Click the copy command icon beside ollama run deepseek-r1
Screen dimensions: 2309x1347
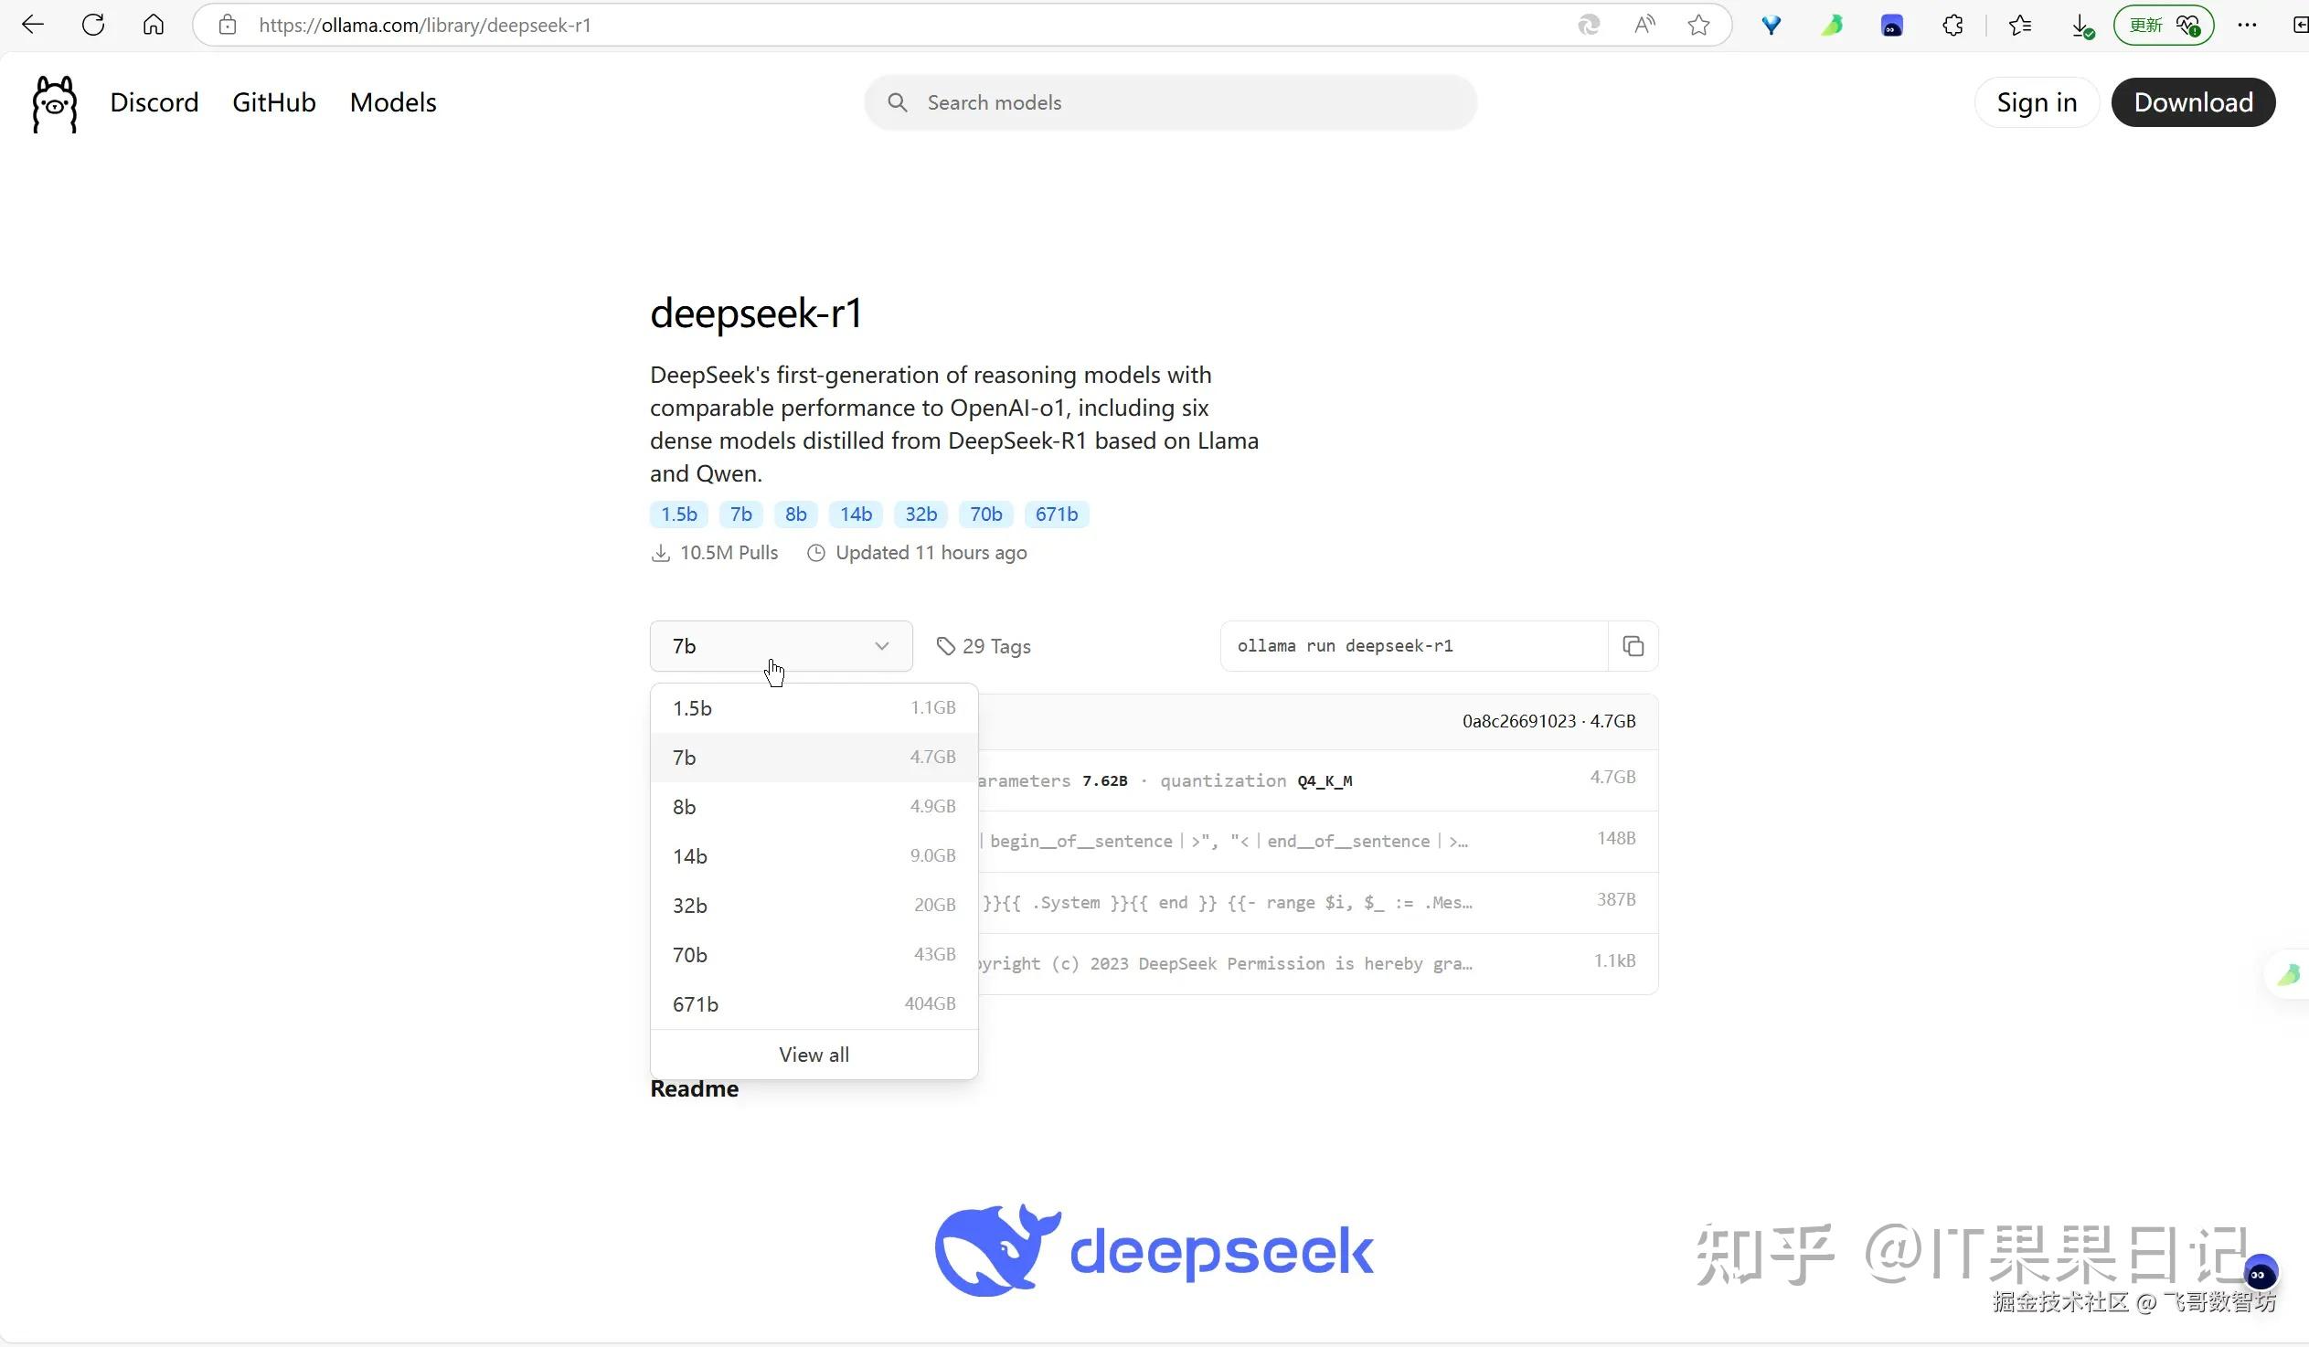pos(1633,645)
